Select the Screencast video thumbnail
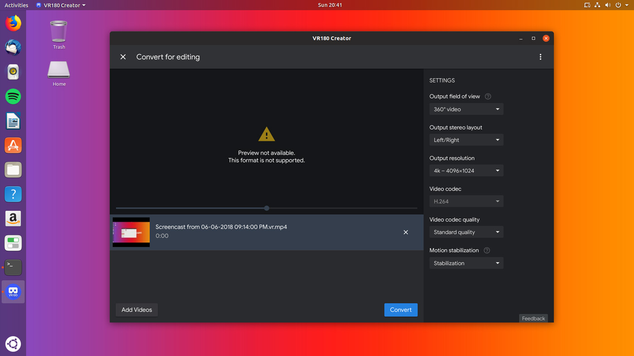Viewport: 634px width, 356px height. point(131,232)
